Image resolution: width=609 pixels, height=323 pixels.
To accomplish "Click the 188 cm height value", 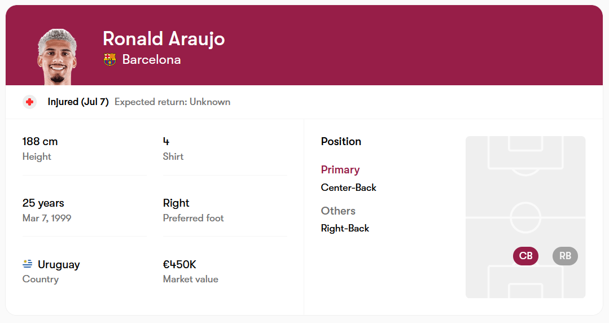I will (40, 141).
